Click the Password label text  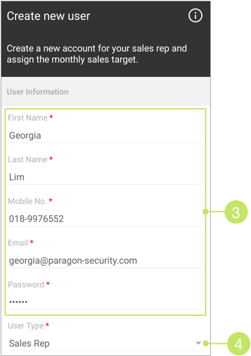point(26,285)
